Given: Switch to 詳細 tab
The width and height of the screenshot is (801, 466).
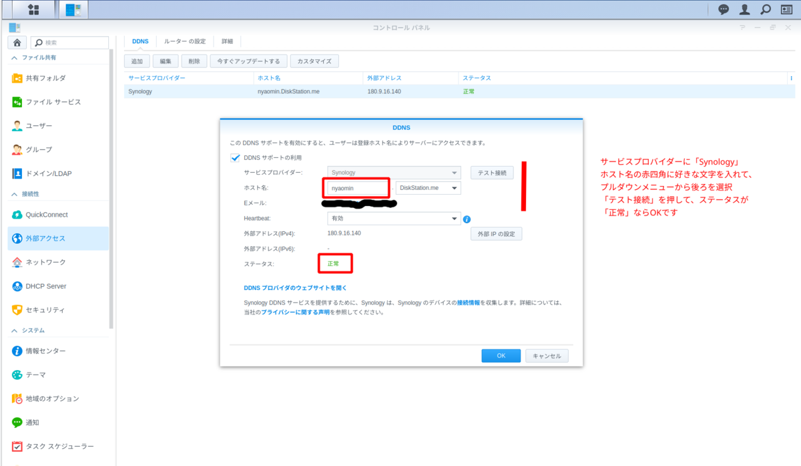Looking at the screenshot, I should pos(228,41).
